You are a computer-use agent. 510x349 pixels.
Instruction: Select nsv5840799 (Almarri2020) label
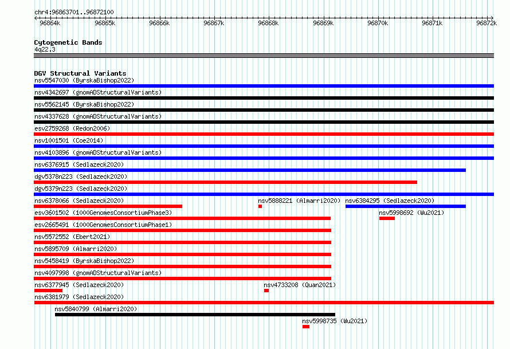tap(96, 309)
